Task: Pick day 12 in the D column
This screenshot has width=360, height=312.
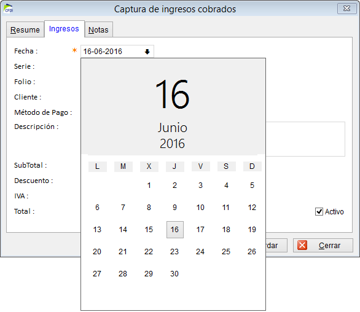Action: point(252,208)
